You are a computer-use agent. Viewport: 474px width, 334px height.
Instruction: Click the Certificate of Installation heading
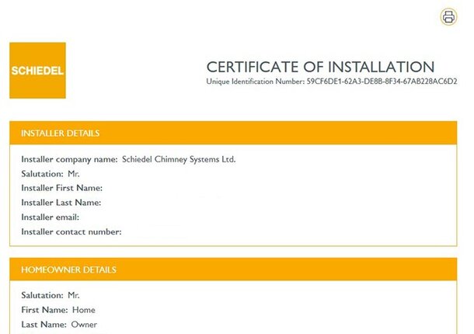click(x=320, y=67)
